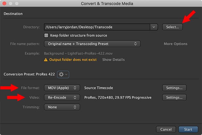
Task: Click the Trimming up-down arrows
Action: (75, 107)
